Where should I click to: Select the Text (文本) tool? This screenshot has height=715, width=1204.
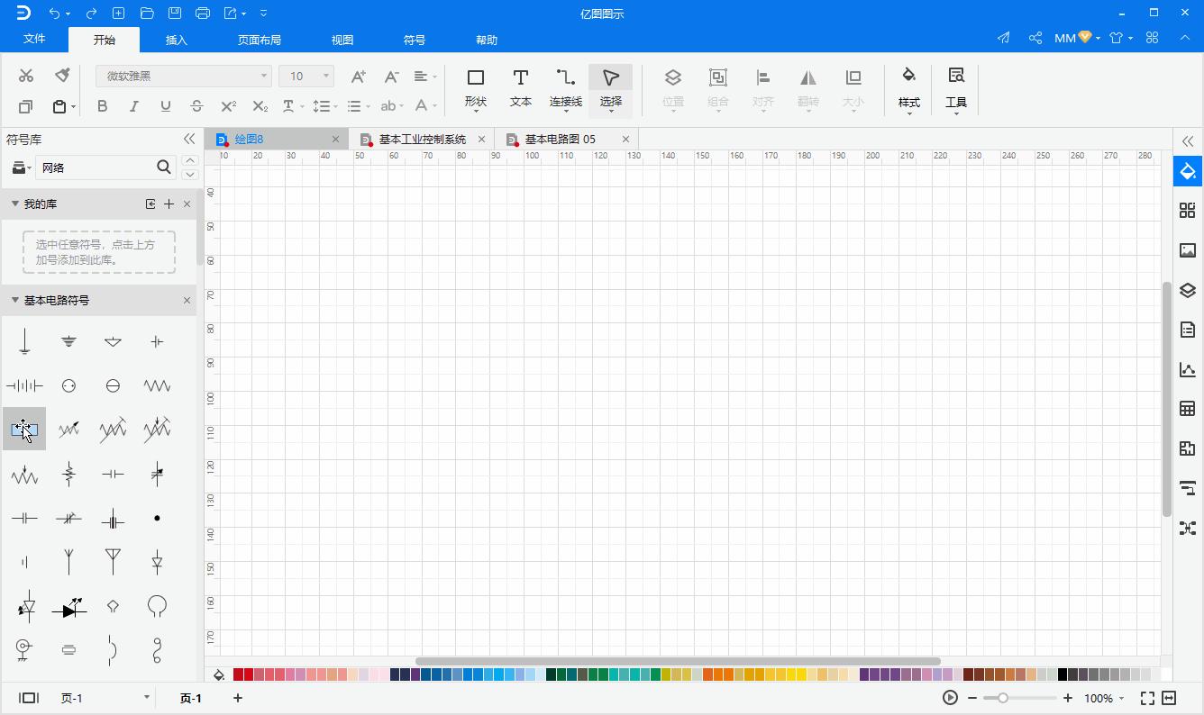click(521, 89)
